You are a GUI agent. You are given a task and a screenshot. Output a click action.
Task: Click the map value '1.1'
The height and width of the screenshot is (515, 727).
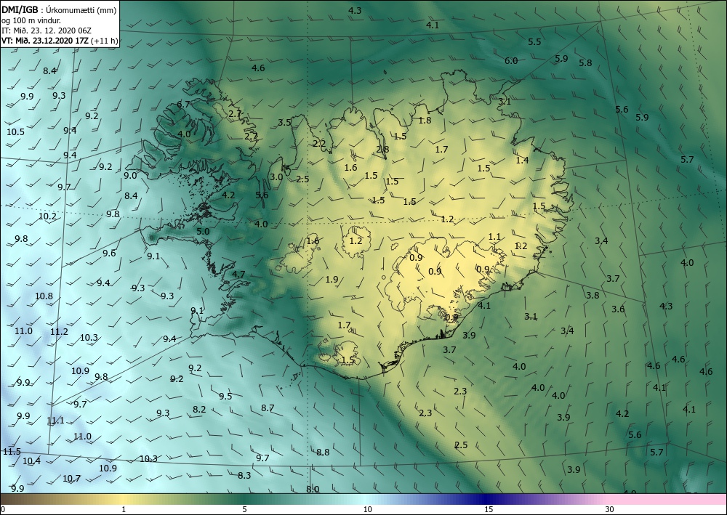[494, 237]
